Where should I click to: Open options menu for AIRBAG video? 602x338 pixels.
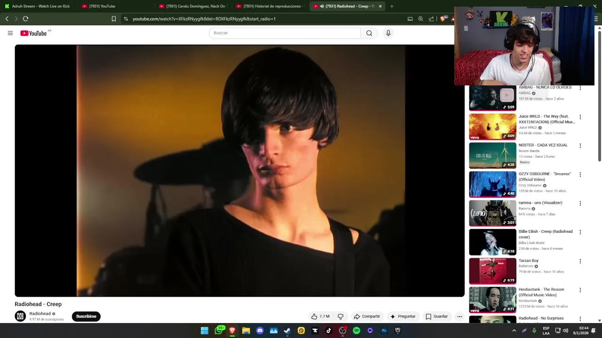pyautogui.click(x=580, y=88)
